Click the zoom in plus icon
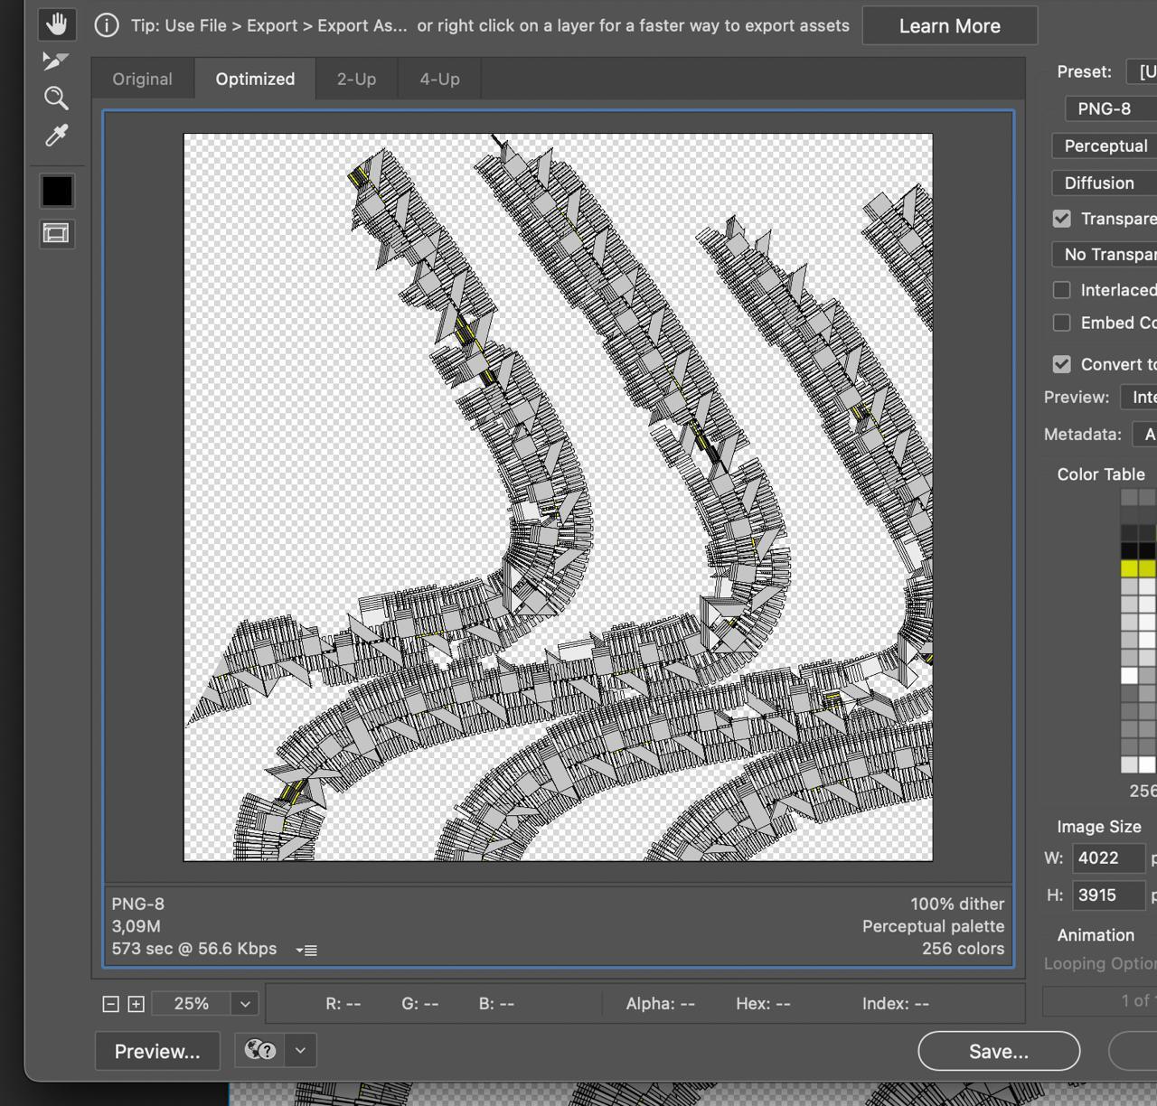Image resolution: width=1157 pixels, height=1106 pixels. 136,1004
